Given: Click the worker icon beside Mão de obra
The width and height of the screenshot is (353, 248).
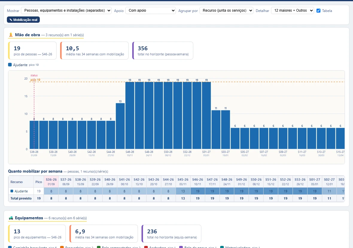Looking at the screenshot, I should tap(11, 35).
